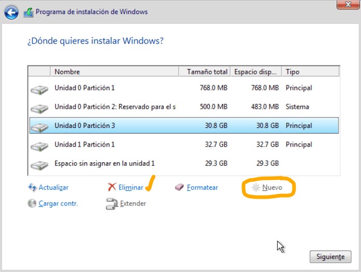Select the highlighted Unidad 0 Partición 3 row
361x272 pixels.
pos(184,126)
